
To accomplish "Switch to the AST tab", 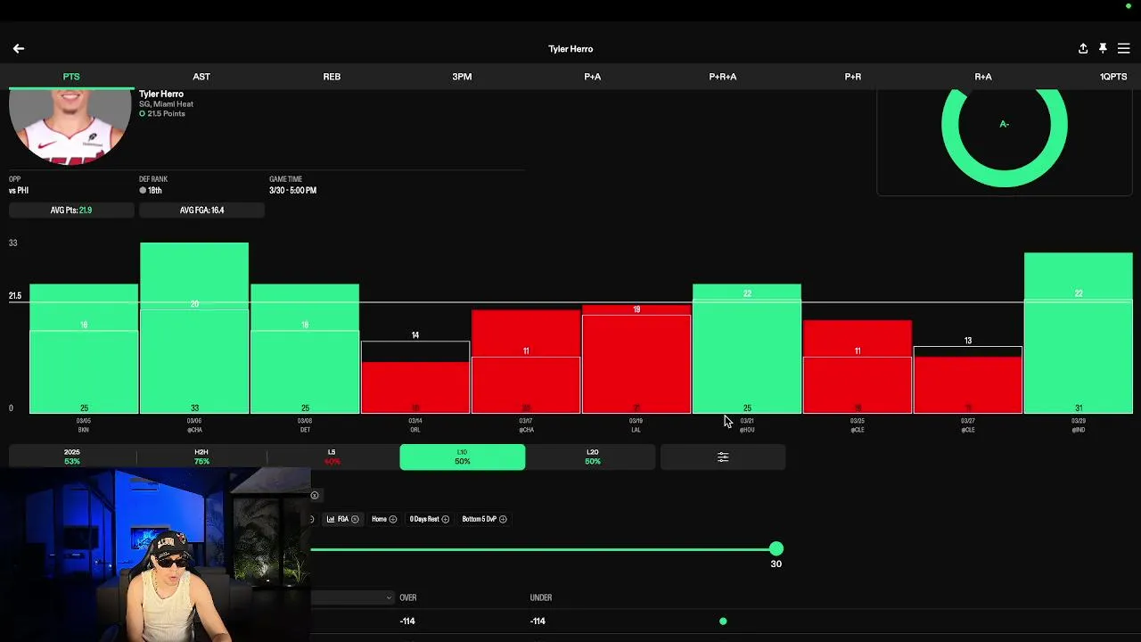I will [x=201, y=77].
